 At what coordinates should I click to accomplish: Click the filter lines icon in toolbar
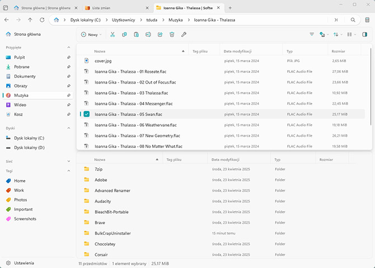[x=312, y=35]
